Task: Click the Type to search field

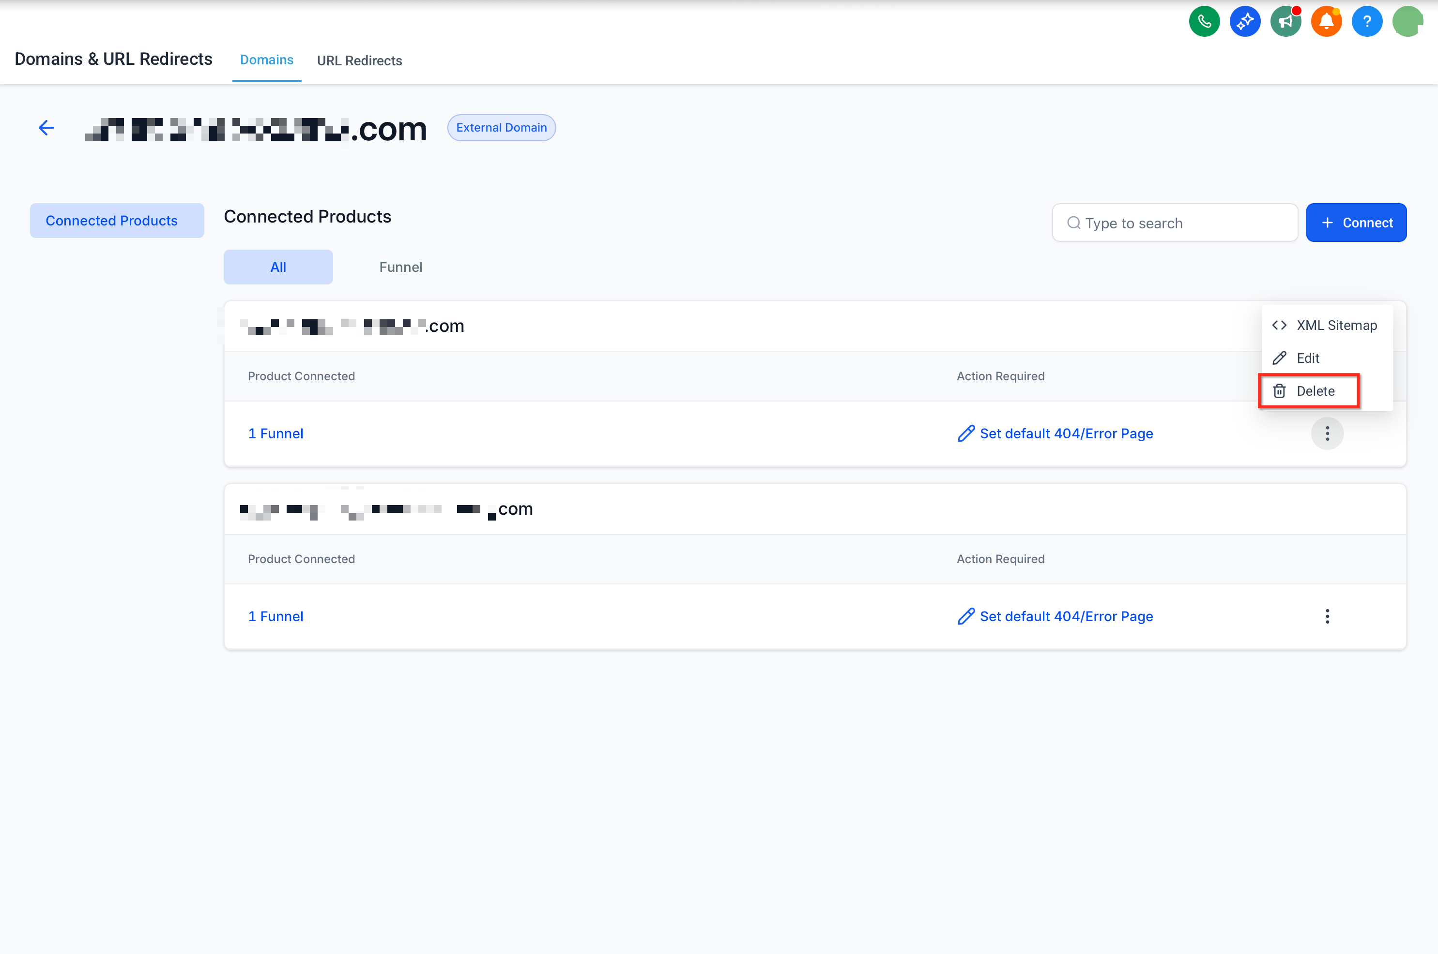Action: [x=1175, y=223]
